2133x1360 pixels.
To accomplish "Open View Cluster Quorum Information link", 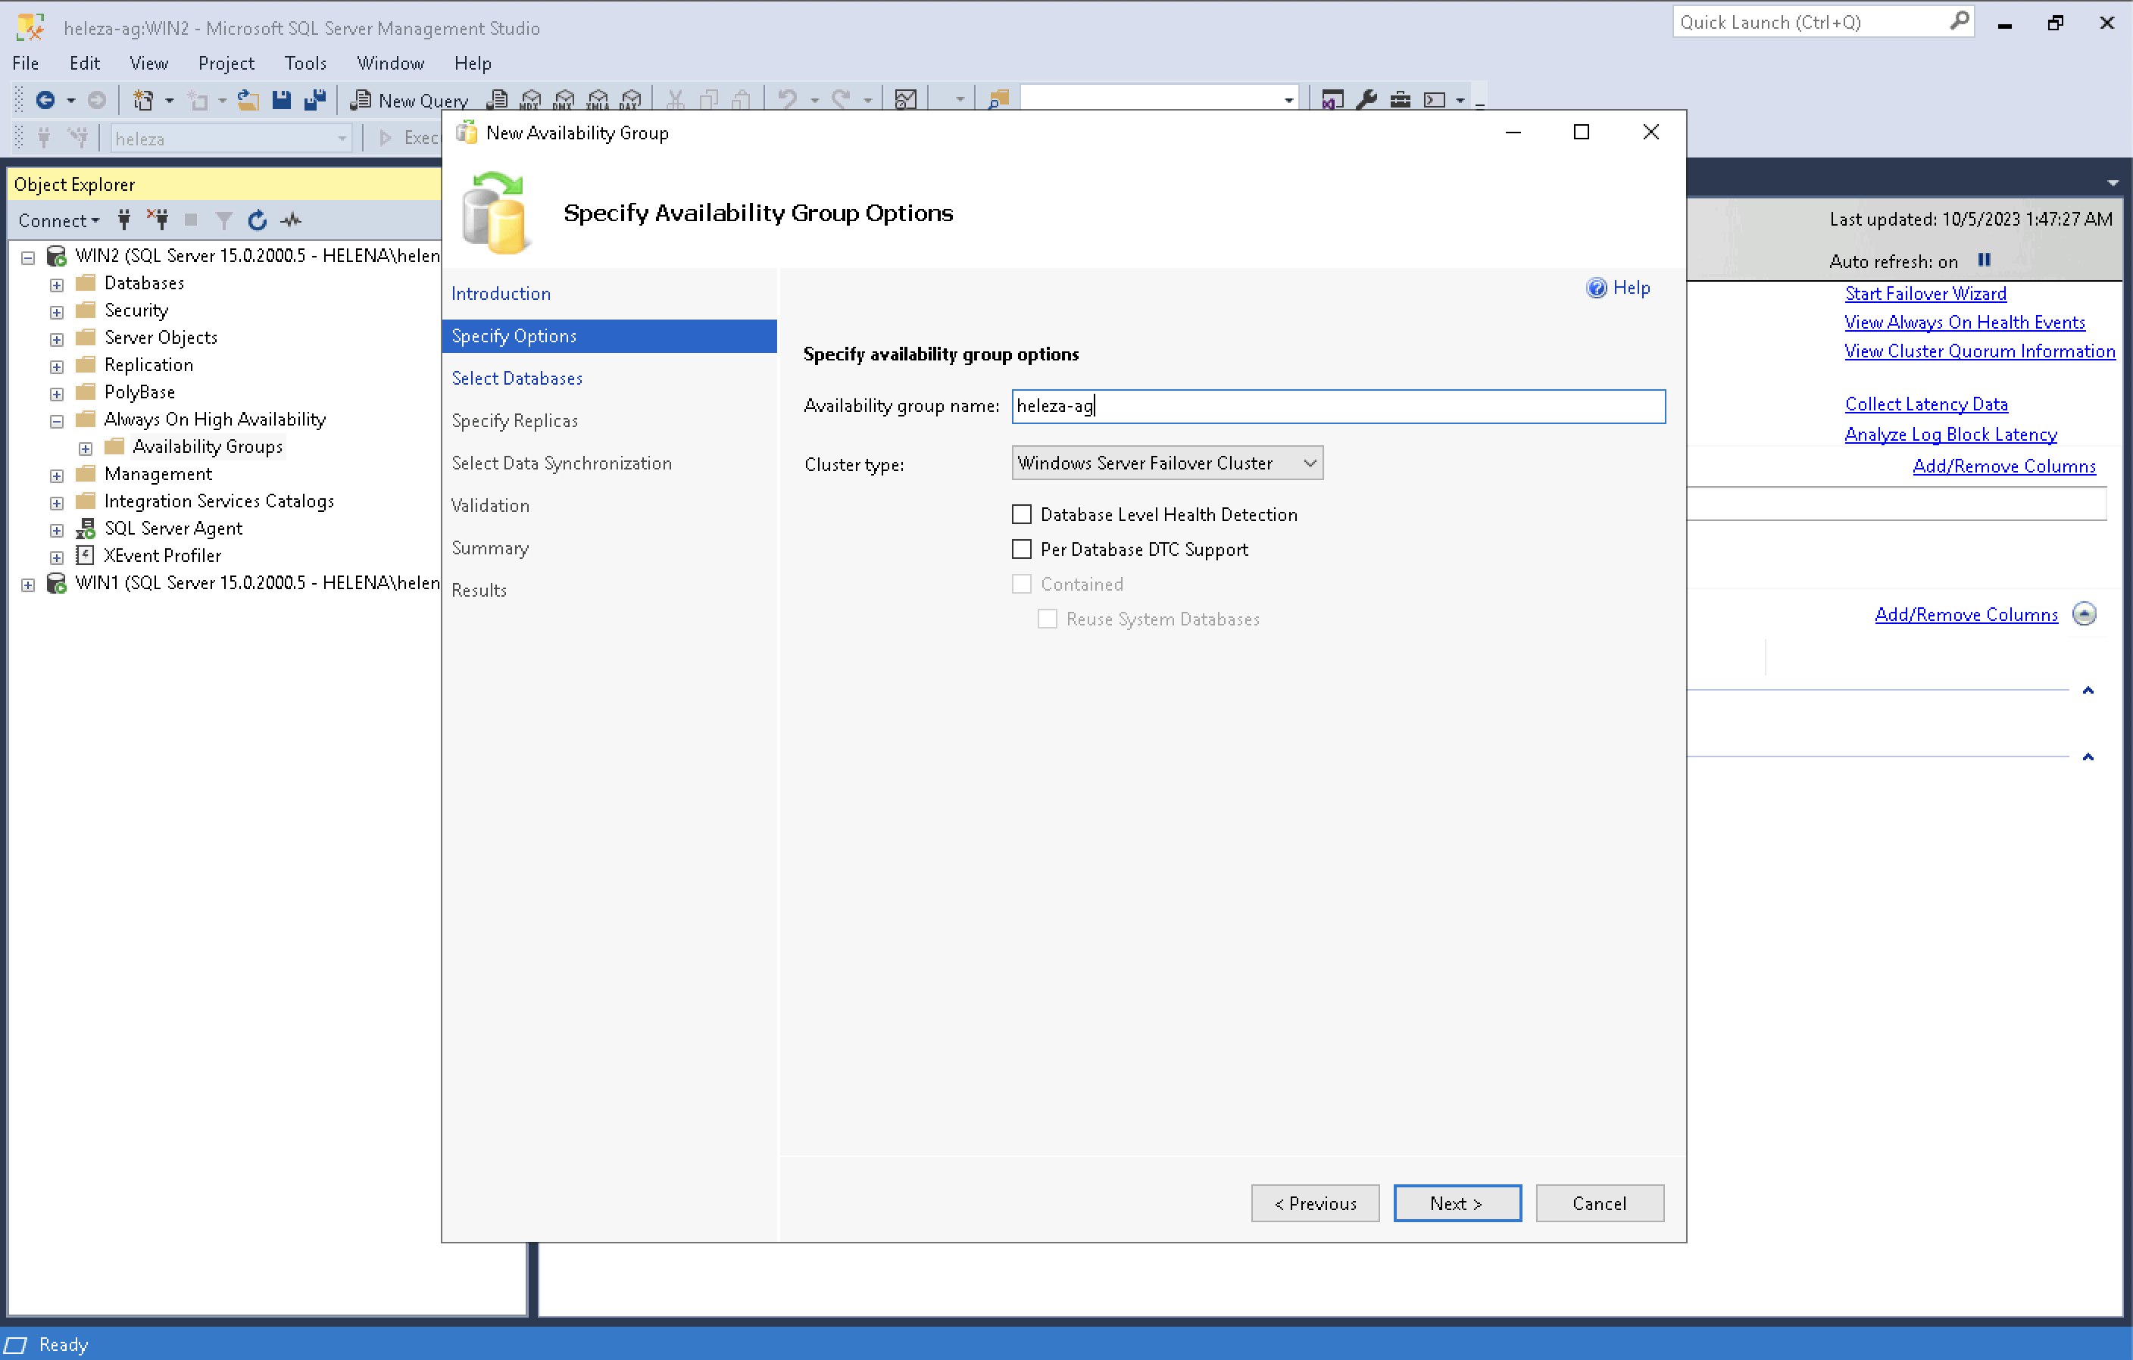I will (1979, 351).
